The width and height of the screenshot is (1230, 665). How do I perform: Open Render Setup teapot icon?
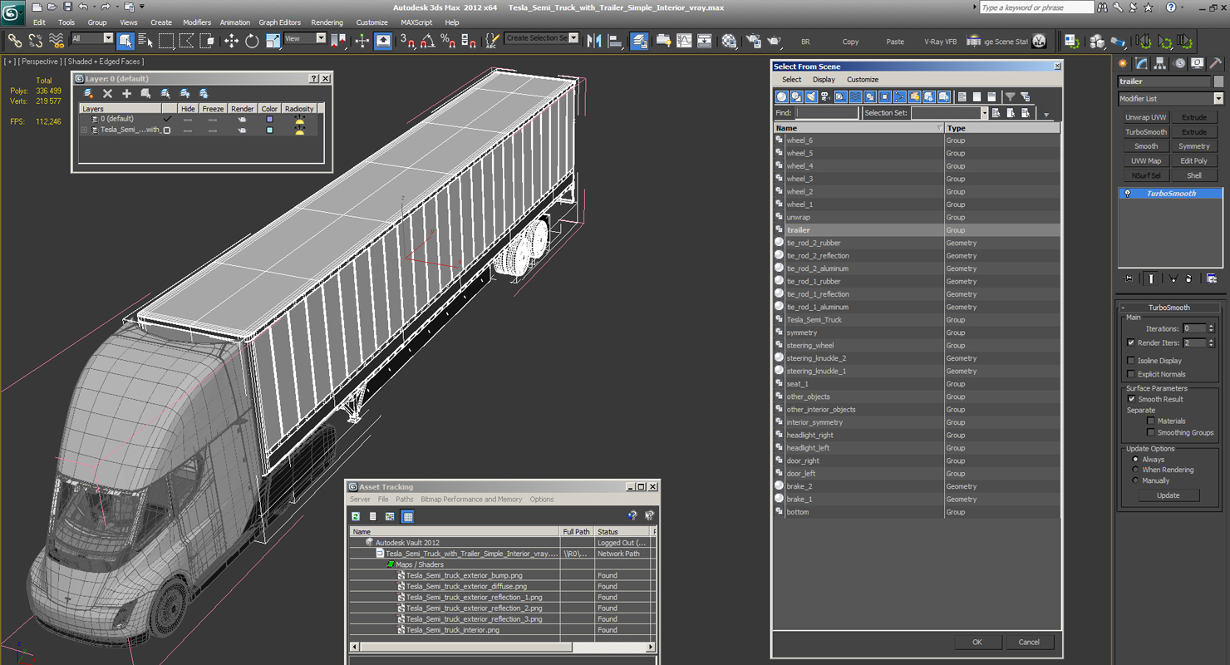pos(754,40)
